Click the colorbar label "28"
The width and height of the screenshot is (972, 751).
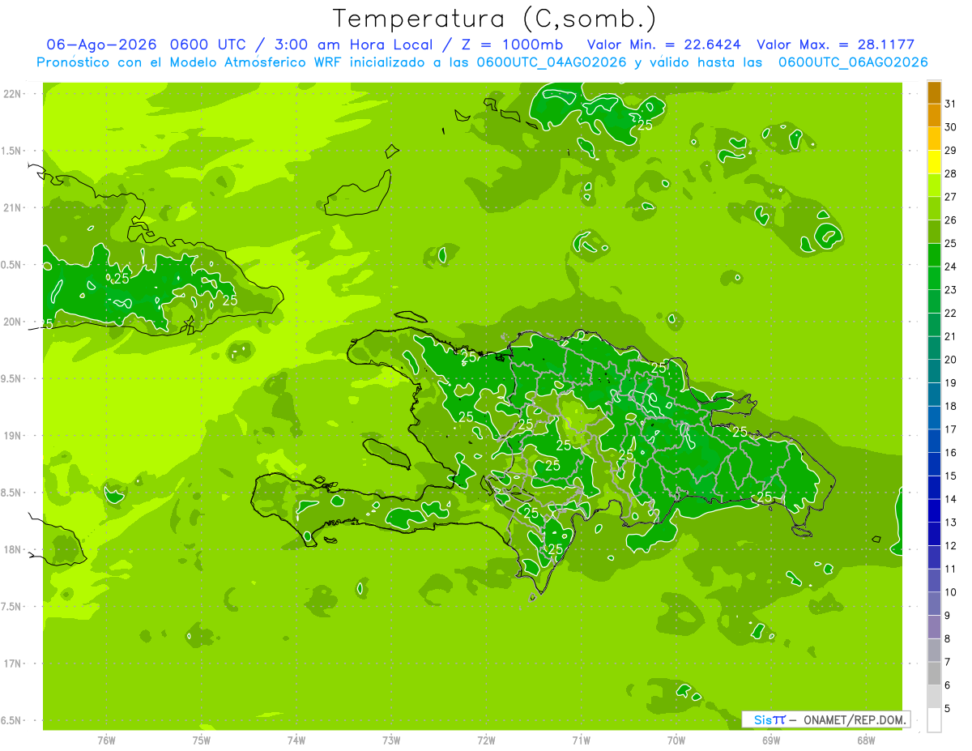951,173
